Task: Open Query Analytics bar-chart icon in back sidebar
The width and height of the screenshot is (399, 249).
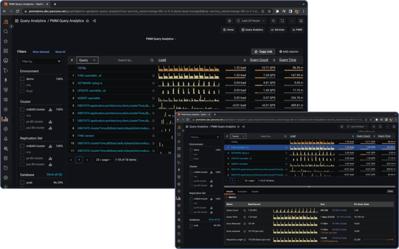Action: pyautogui.click(x=5, y=119)
